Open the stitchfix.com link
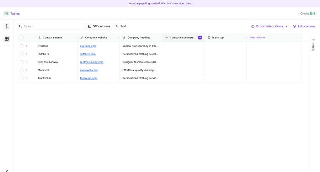This screenshot has height=172, width=320. pyautogui.click(x=88, y=54)
